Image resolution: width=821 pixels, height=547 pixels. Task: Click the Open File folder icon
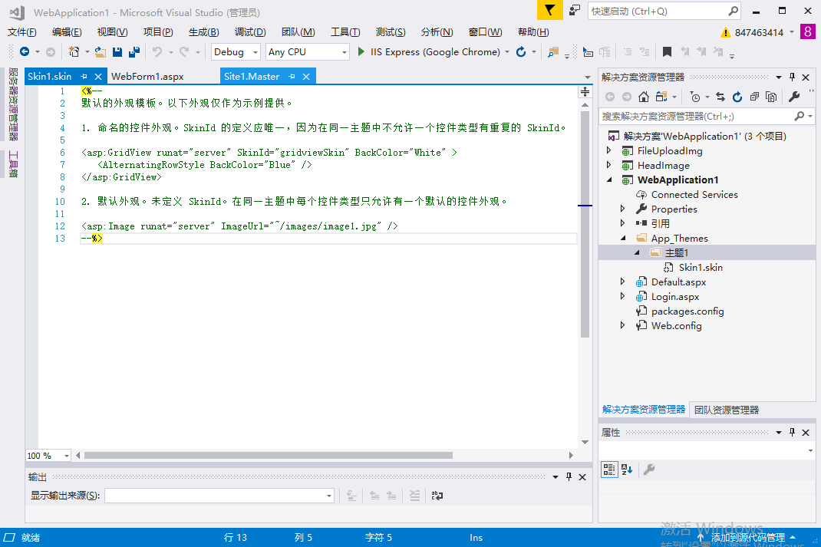tap(100, 52)
